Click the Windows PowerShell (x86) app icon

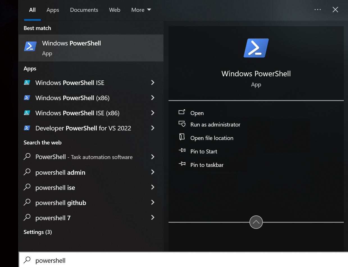click(27, 98)
